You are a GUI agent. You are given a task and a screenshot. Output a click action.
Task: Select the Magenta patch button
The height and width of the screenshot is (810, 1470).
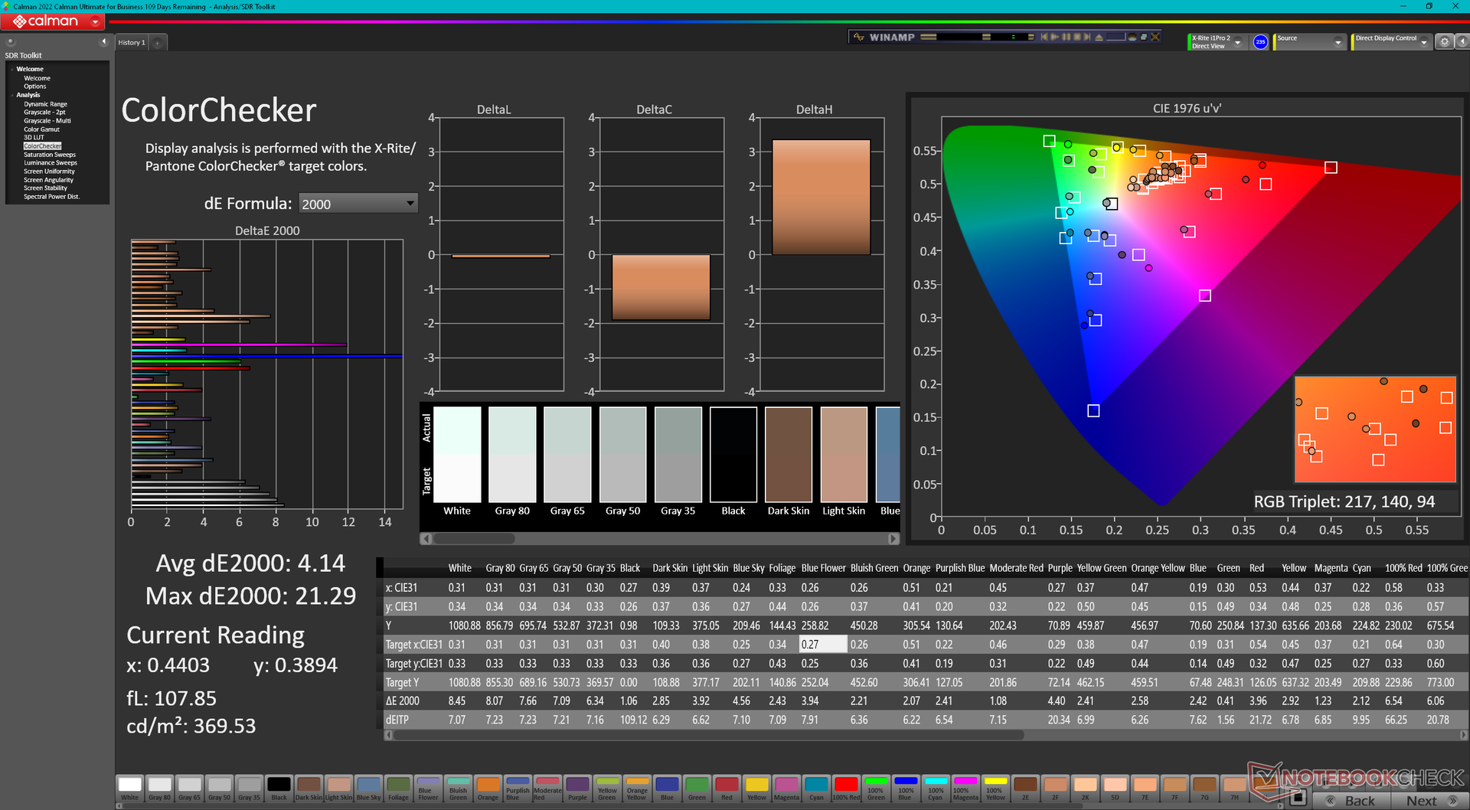(x=786, y=789)
